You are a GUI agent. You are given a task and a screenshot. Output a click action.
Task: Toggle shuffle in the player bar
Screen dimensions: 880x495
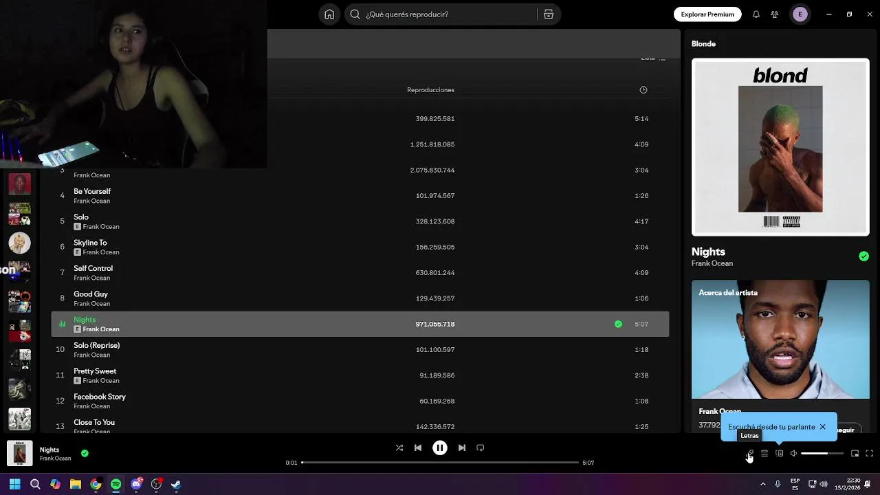399,448
